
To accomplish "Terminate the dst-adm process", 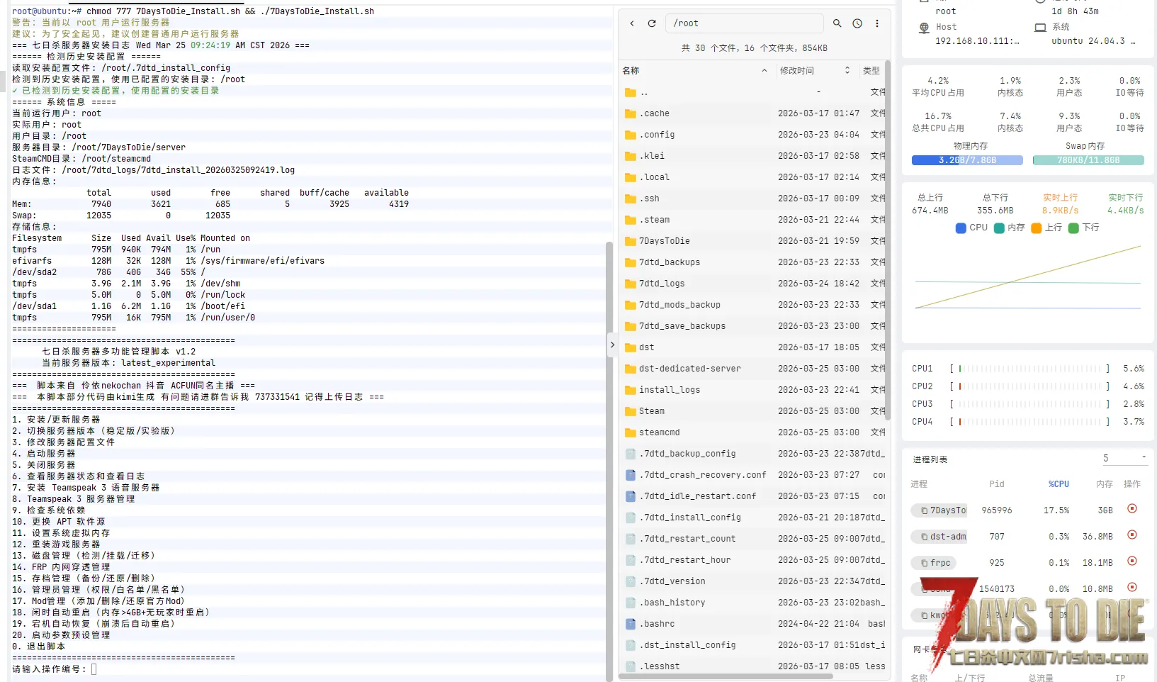I will pos(1131,535).
